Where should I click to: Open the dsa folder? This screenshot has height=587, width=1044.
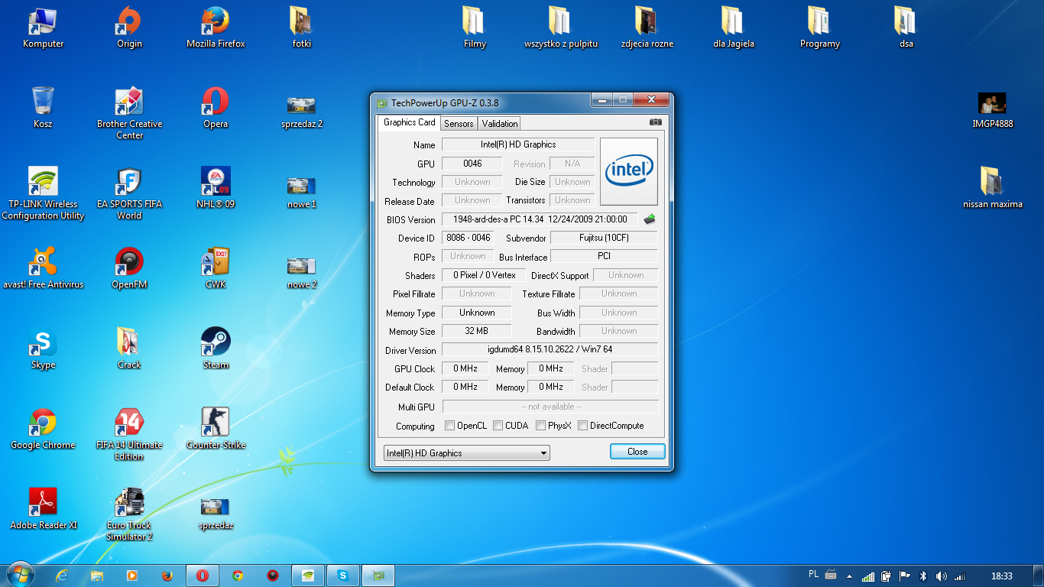[906, 28]
